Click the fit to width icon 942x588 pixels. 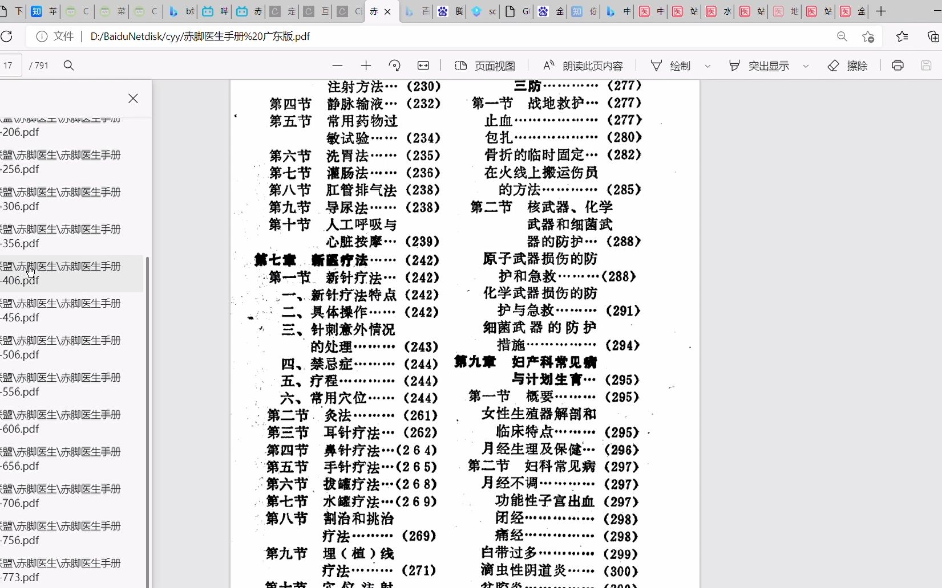(423, 66)
